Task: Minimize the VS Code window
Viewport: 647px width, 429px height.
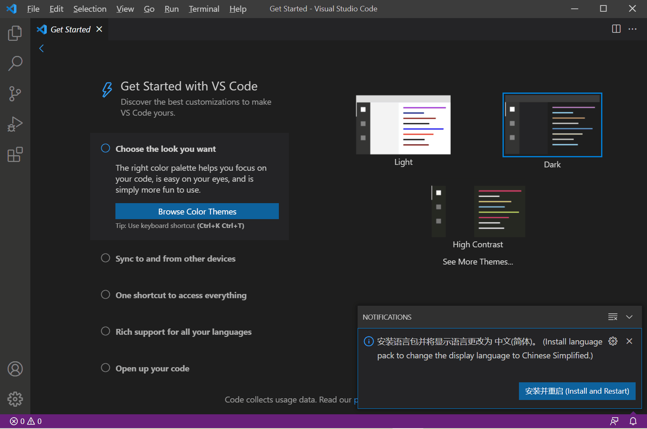Action: tap(575, 8)
